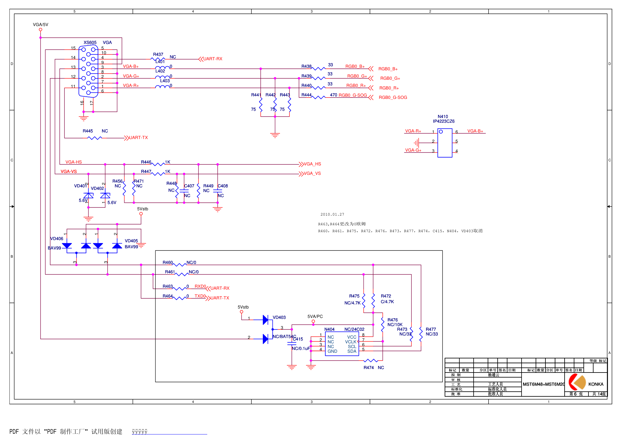Screen dimensions: 623x440
Task: Select resistor label R437
Action: (158, 54)
